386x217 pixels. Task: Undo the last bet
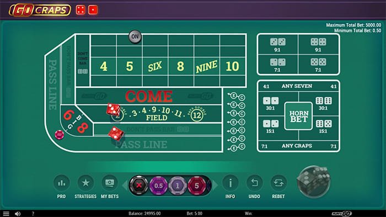click(x=254, y=183)
